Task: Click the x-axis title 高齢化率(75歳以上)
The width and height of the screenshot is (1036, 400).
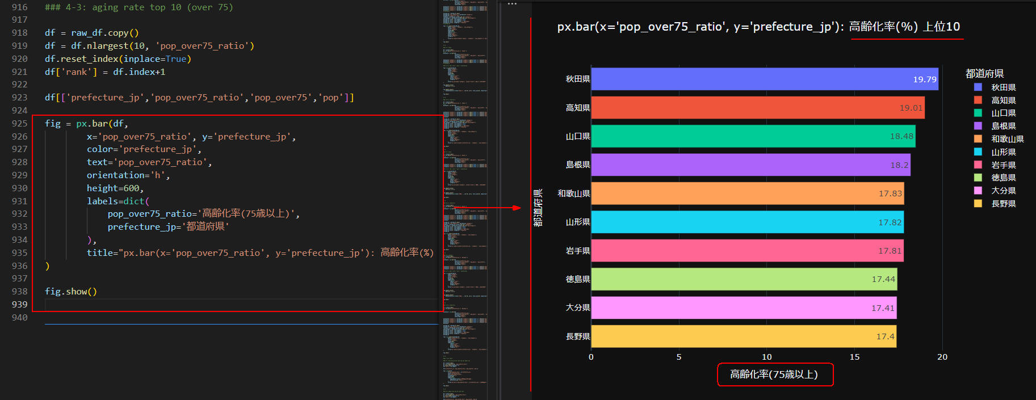Action: pos(774,374)
